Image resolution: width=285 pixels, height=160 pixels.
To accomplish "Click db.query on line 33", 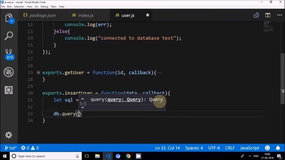I will point(65,114).
